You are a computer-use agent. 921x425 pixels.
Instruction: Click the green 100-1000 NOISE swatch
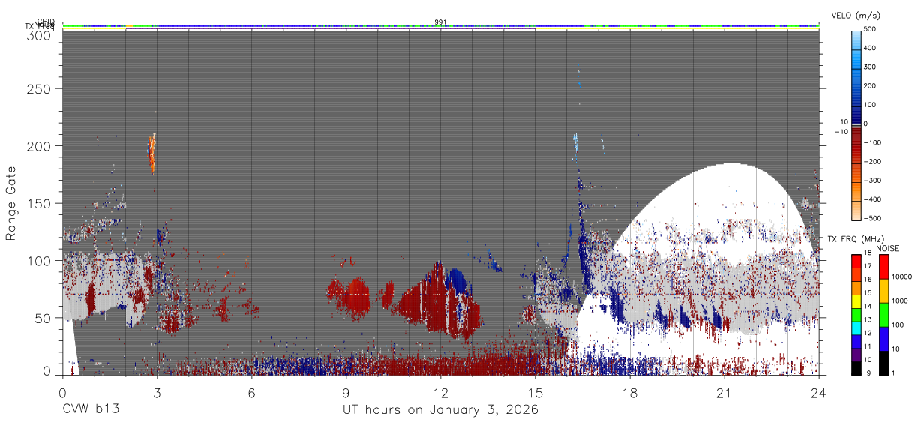(883, 315)
